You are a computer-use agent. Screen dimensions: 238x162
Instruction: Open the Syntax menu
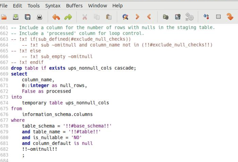pyautogui.click(x=53, y=6)
